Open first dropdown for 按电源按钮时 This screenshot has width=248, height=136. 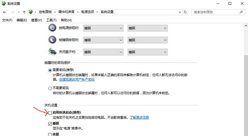tap(103, 28)
